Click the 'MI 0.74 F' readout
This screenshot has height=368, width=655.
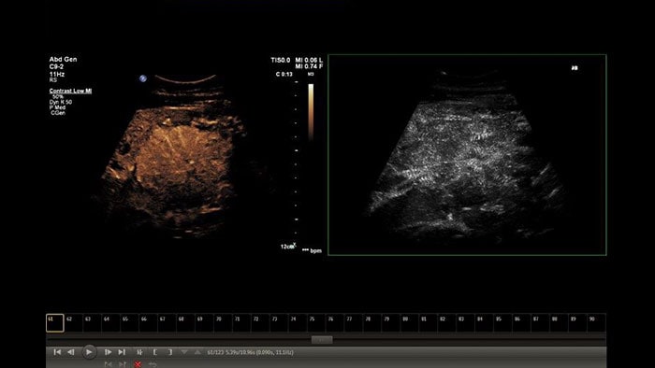[309, 66]
